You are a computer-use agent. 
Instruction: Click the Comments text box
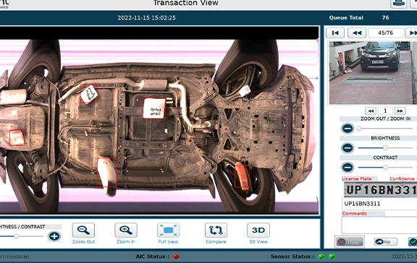pyautogui.click(x=379, y=225)
